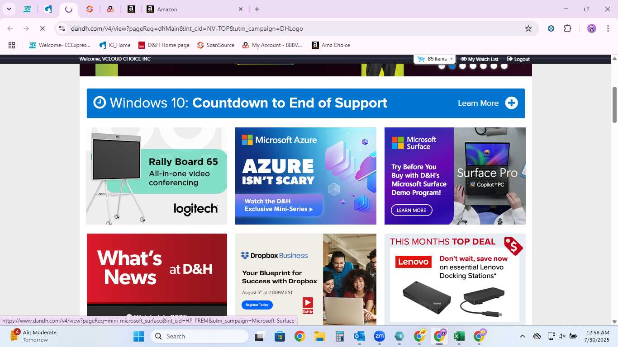Open a new browser tab
The height and width of the screenshot is (347, 618).
coord(257,9)
